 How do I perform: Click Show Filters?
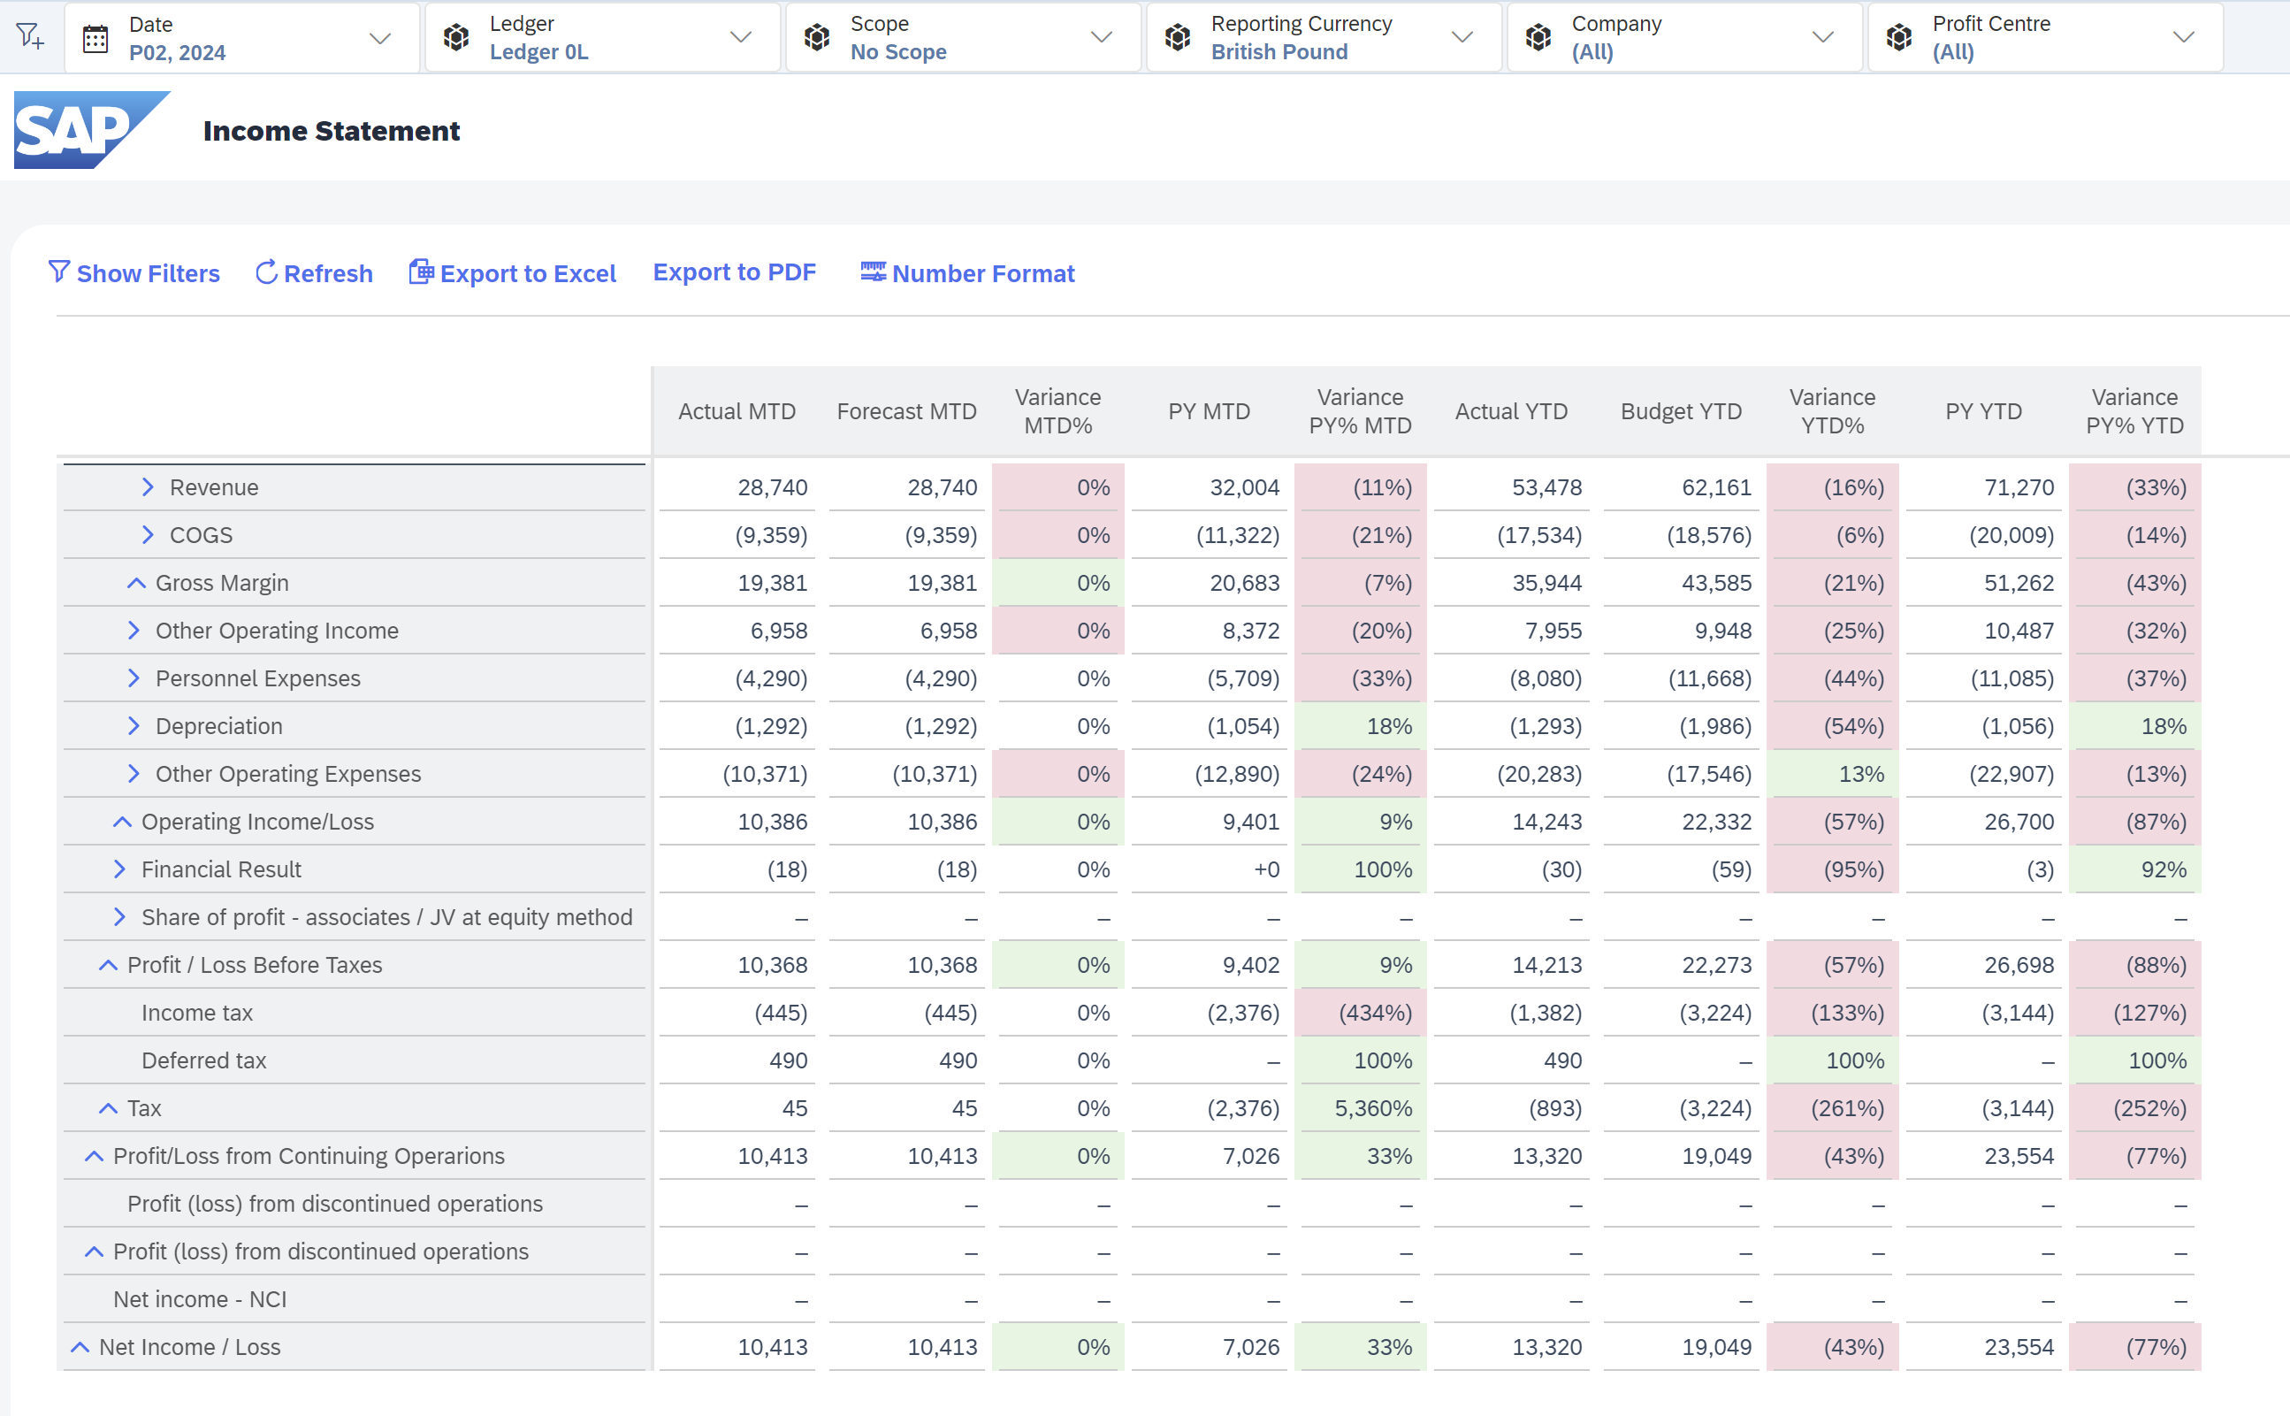(x=134, y=273)
